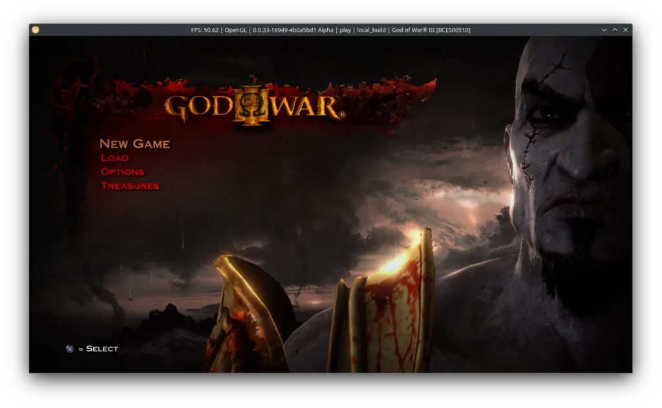Start a New Game from the menu

134,144
